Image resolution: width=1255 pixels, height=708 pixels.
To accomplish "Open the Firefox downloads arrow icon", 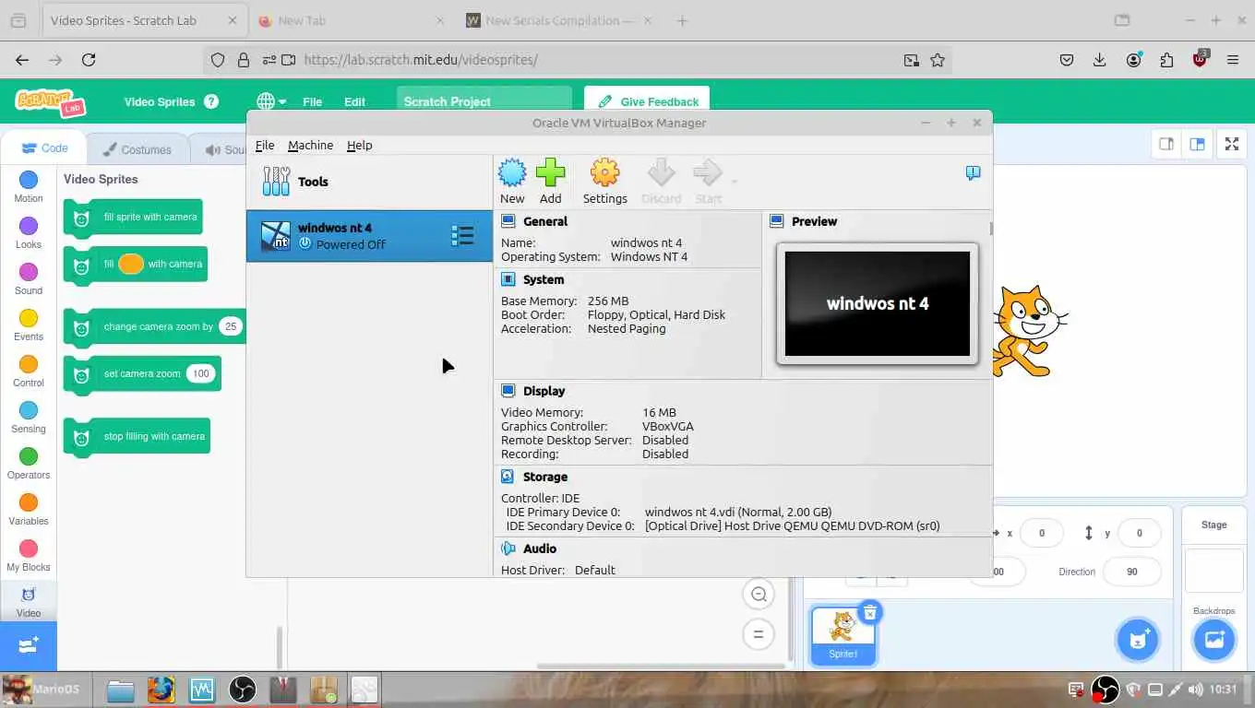I will tap(1099, 60).
